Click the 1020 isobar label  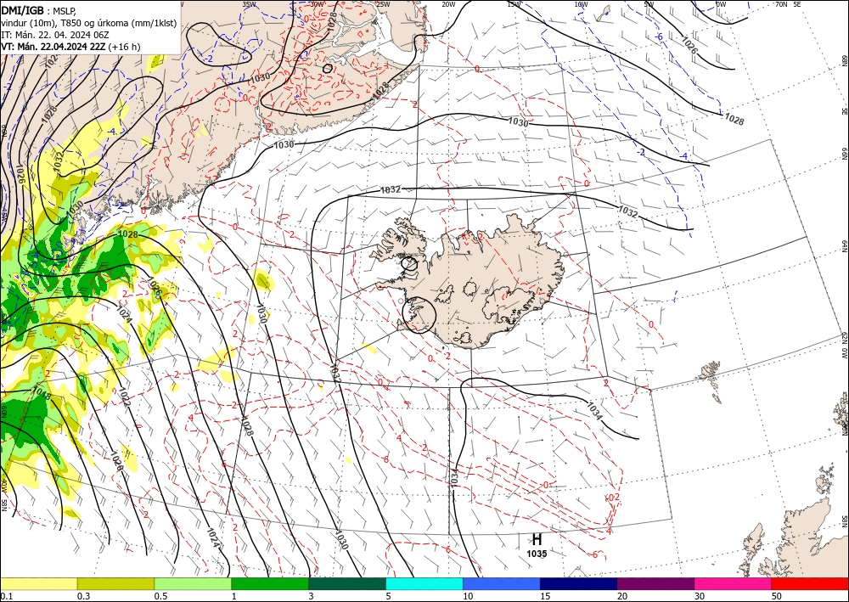tap(117, 461)
